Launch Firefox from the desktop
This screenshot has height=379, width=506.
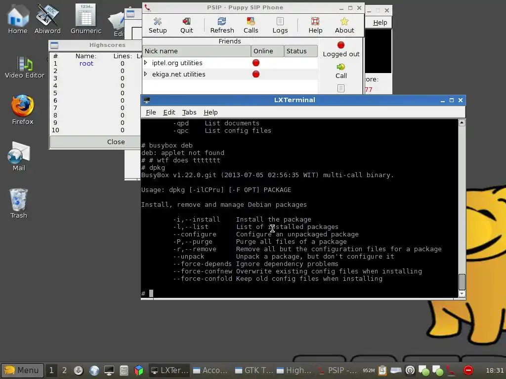pos(23,110)
